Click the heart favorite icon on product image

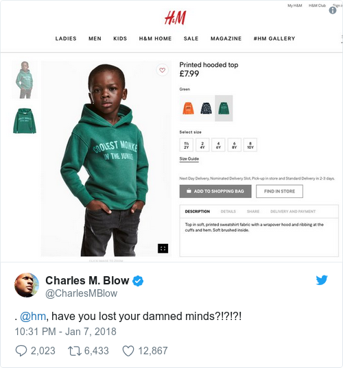[x=162, y=70]
